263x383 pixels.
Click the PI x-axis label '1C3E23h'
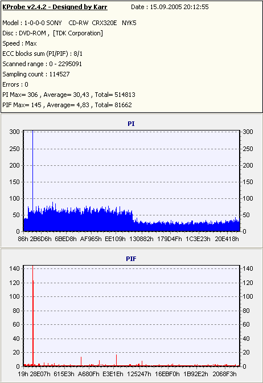click(x=198, y=239)
